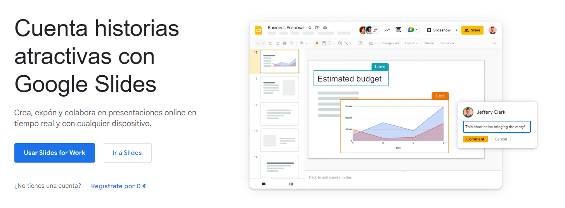The image size is (565, 208).
Task: Cancel the Jeffery Clark comment
Action: click(x=501, y=139)
